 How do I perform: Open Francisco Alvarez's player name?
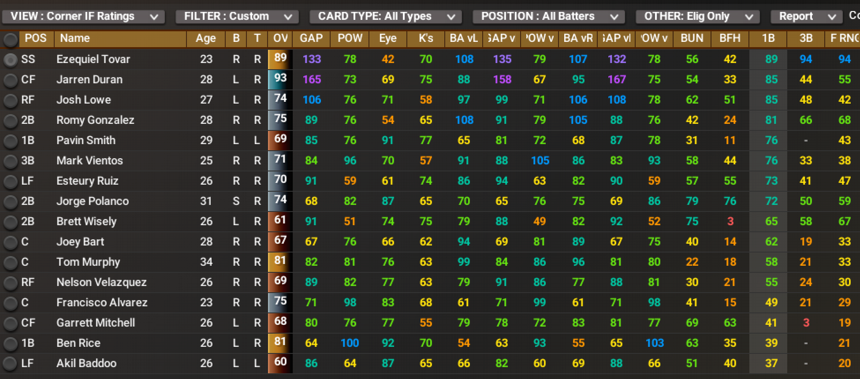point(102,303)
